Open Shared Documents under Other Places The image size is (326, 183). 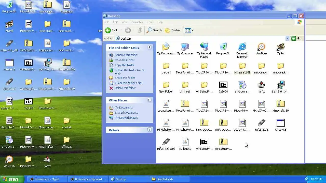[x=126, y=113]
